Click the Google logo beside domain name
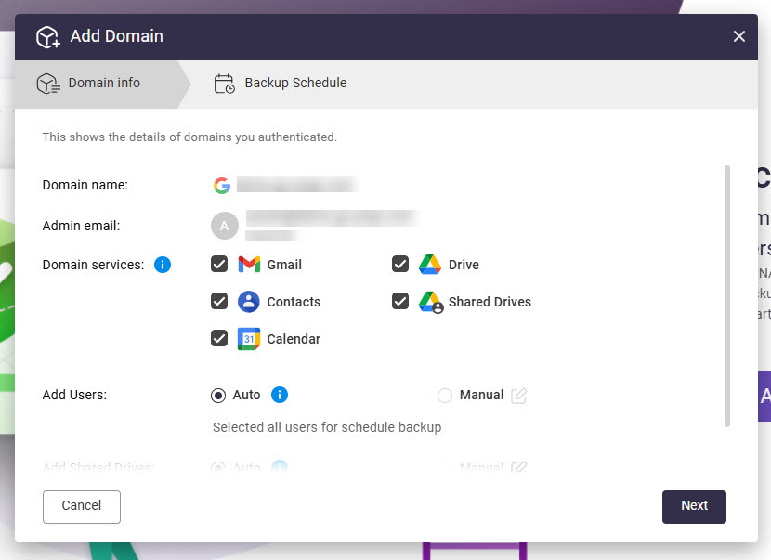Screen dimensions: 771x560 click(x=221, y=185)
